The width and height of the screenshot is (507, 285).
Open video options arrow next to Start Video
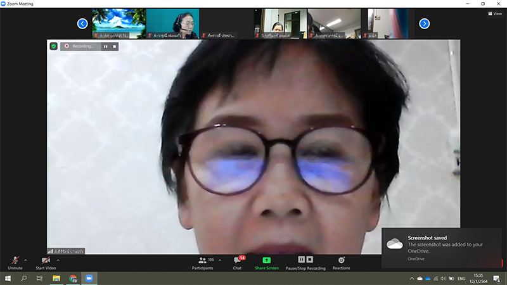(x=58, y=260)
